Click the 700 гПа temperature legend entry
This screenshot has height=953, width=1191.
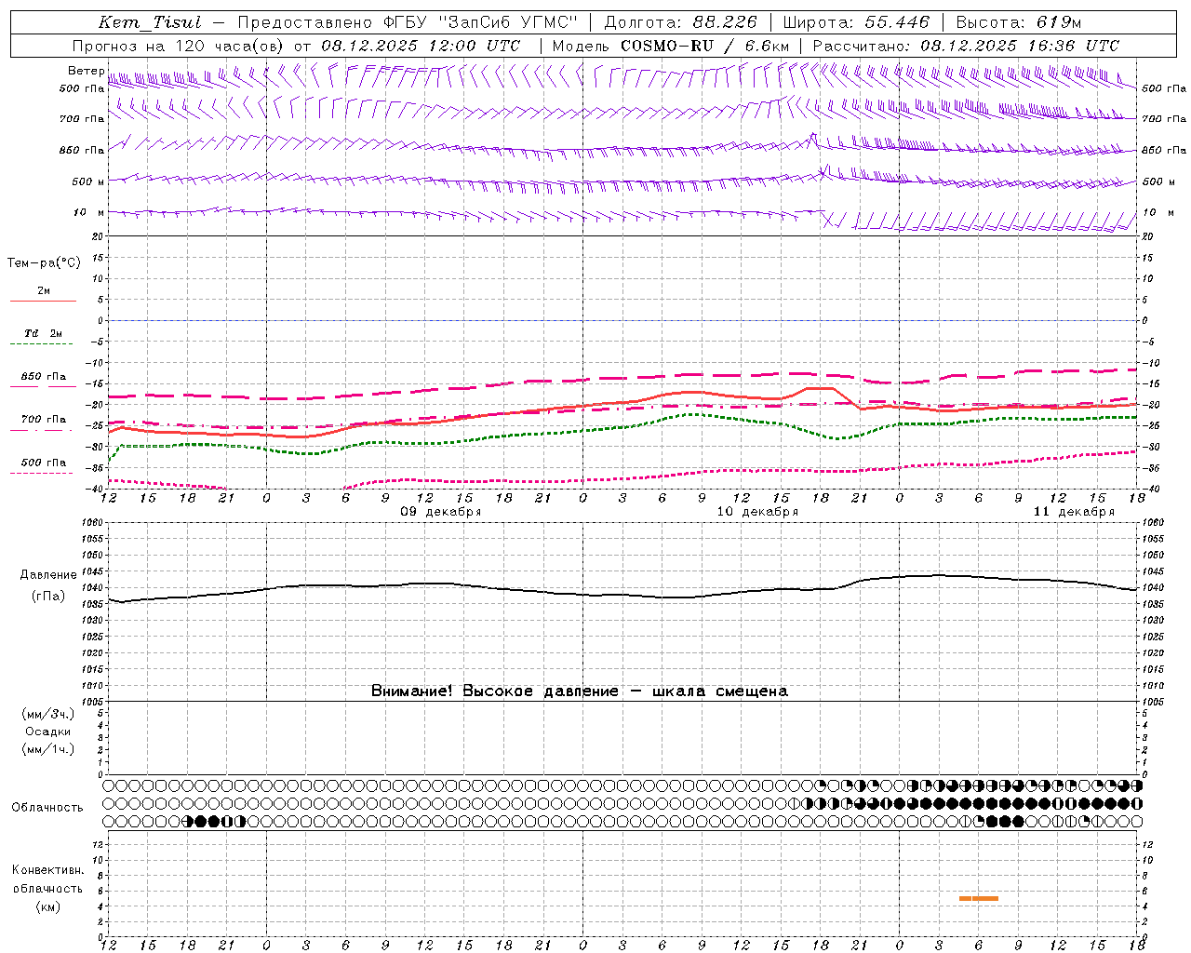click(x=44, y=420)
